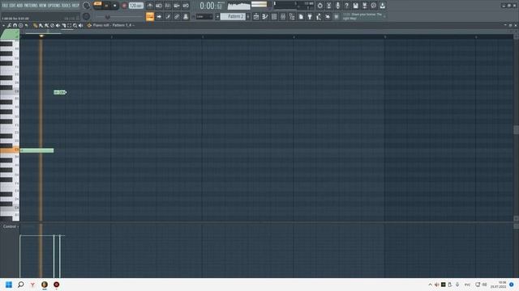This screenshot has width=519, height=291.
Task: Click the main pitch knob
Action: click(x=87, y=16)
